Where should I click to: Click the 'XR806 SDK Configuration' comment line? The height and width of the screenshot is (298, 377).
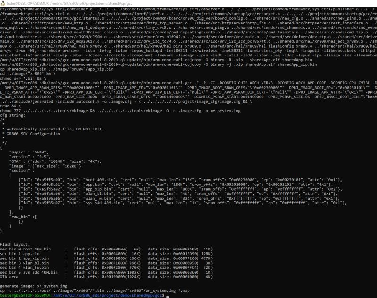[33, 134]
